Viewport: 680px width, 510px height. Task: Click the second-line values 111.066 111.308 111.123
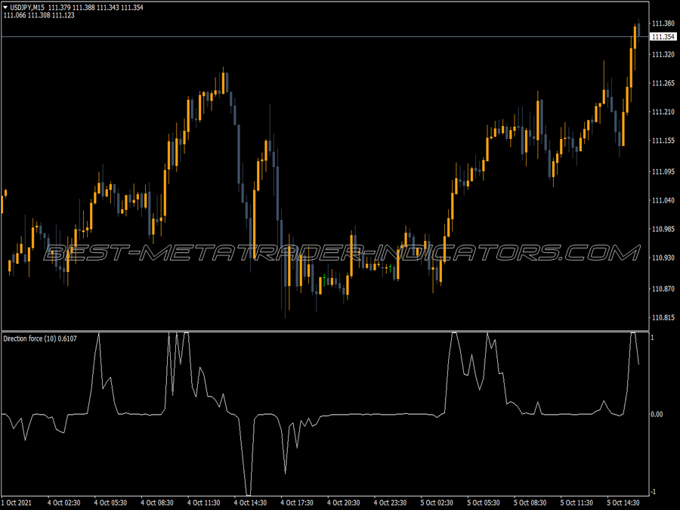point(39,15)
